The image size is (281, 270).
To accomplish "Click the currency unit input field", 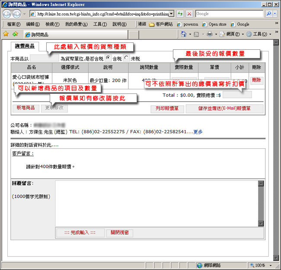I will pyautogui.click(x=44, y=58).
